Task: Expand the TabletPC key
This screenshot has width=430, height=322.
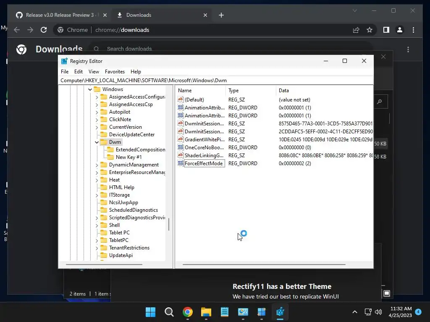Action: click(97, 240)
